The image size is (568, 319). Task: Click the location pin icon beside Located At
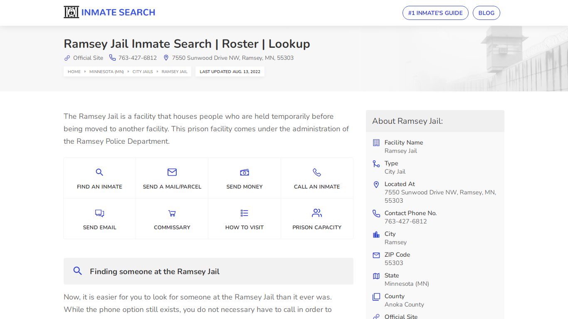pyautogui.click(x=376, y=184)
